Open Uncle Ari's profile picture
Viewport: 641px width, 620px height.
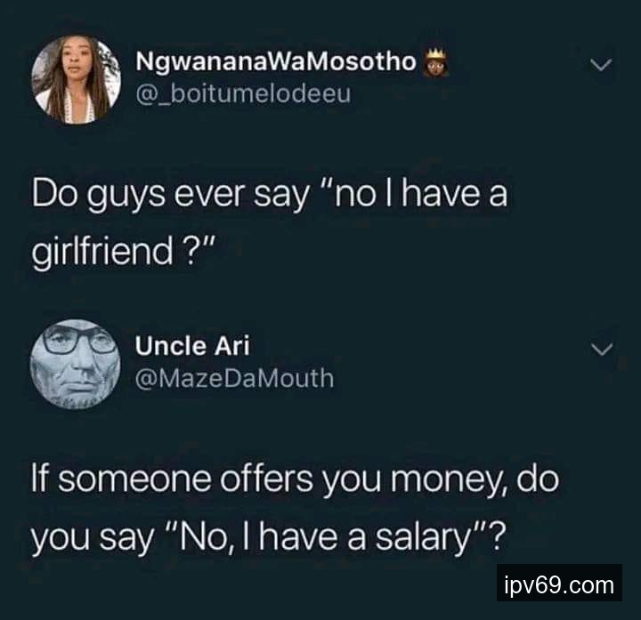pos(75,365)
